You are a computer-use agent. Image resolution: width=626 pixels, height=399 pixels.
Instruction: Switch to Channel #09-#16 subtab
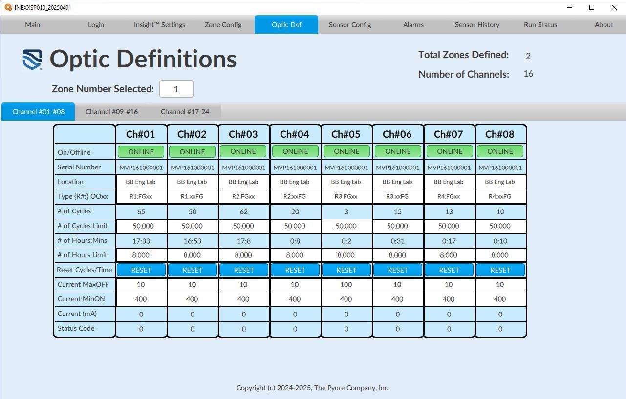(111, 111)
